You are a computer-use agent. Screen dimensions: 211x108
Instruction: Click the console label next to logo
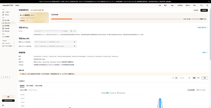[x=17, y=5]
